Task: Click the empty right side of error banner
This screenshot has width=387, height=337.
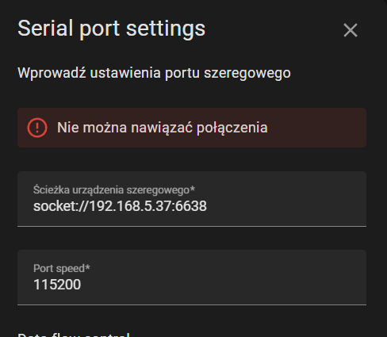Action: point(317,128)
